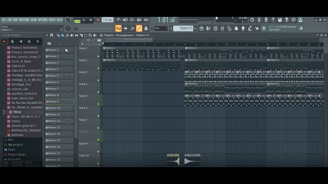Open the playlist options arrow menu
The height and width of the screenshot is (184, 328).
(47, 35)
